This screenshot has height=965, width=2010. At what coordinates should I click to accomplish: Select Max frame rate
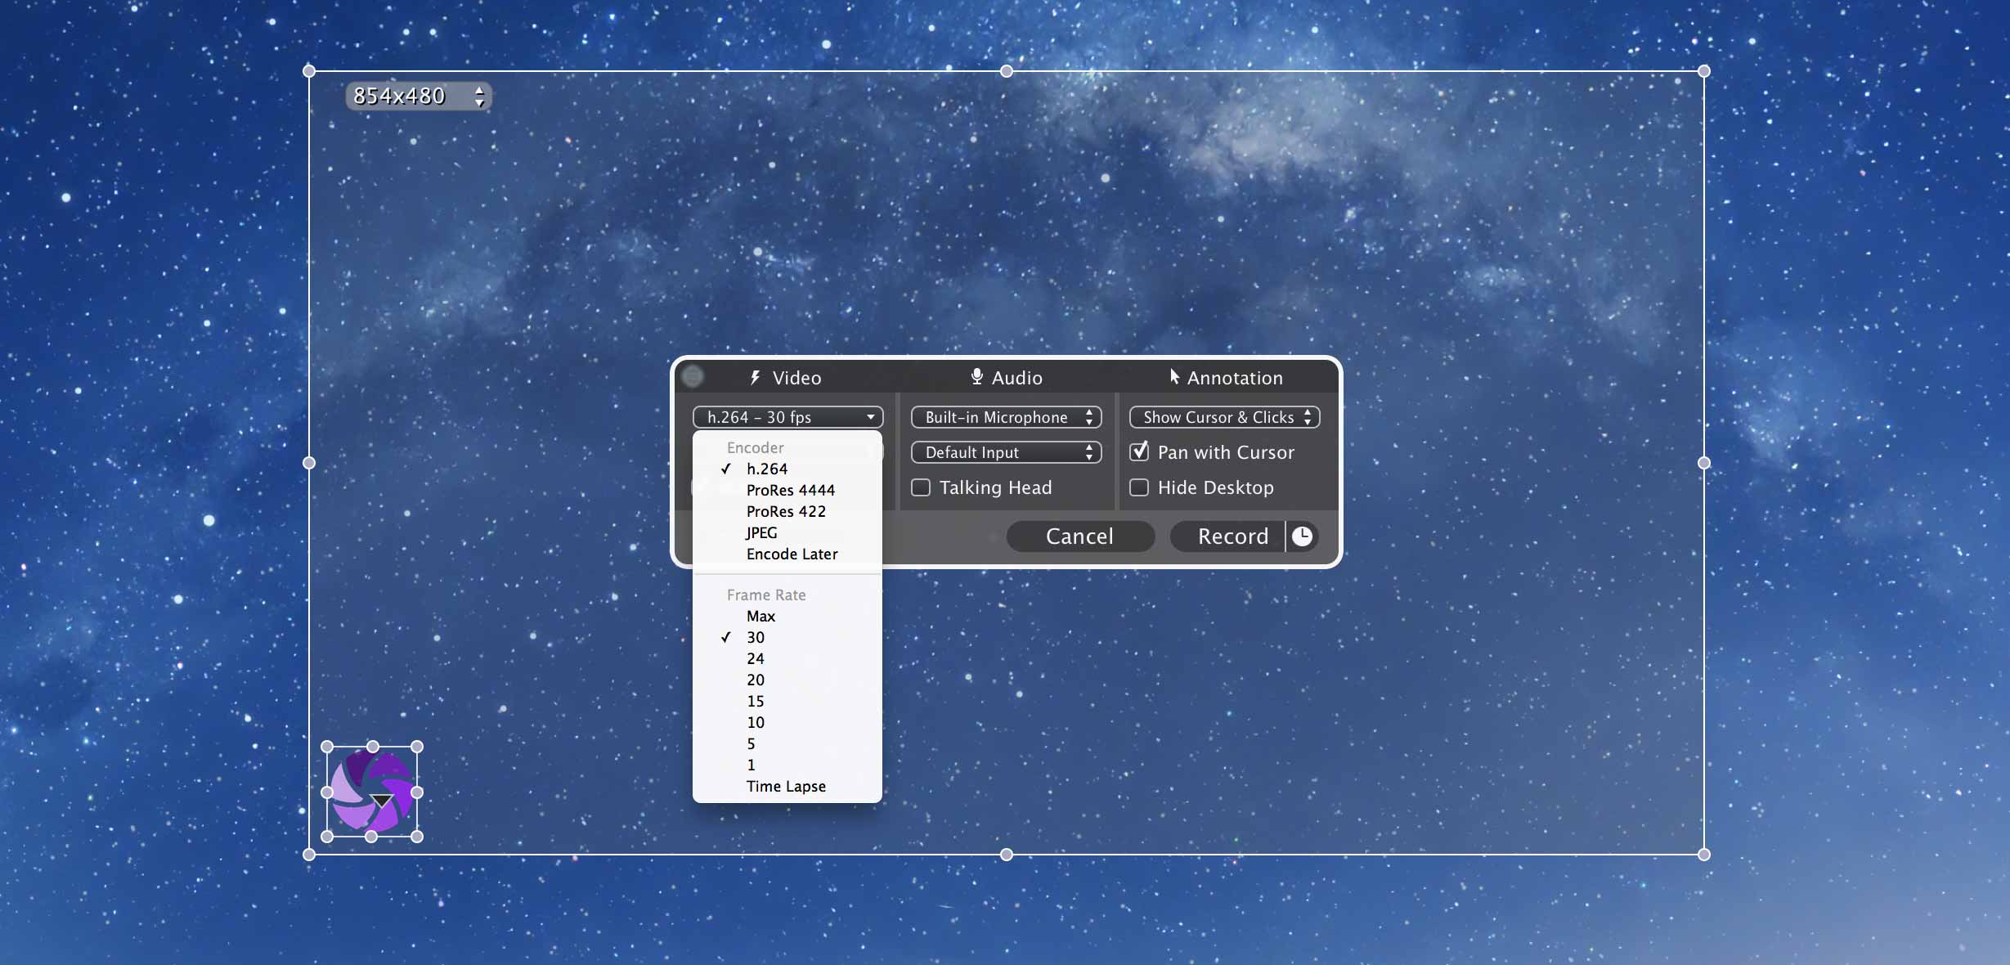coord(787,616)
